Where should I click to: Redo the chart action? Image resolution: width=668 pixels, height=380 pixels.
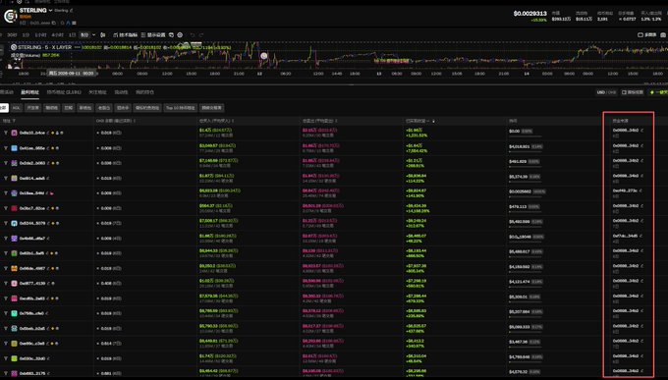click(201, 35)
